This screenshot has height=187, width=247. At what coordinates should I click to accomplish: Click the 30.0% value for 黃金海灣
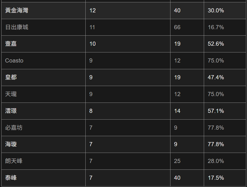click(x=216, y=11)
